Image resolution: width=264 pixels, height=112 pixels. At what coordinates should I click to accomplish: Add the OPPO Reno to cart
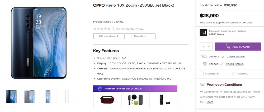pyautogui.click(x=238, y=47)
